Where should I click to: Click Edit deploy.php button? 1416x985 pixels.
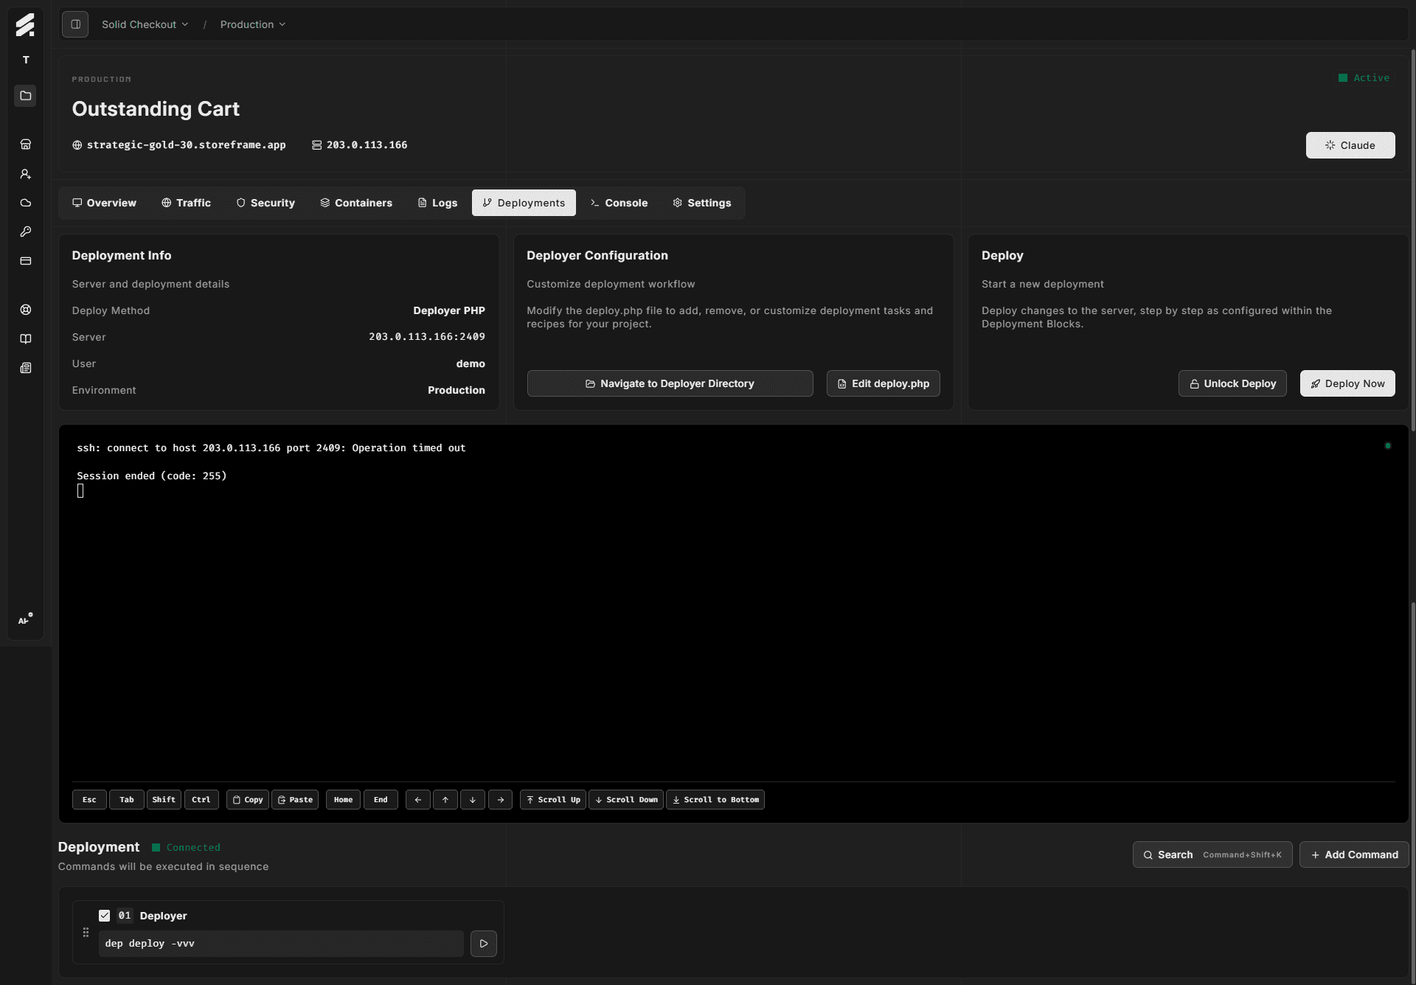tap(884, 383)
